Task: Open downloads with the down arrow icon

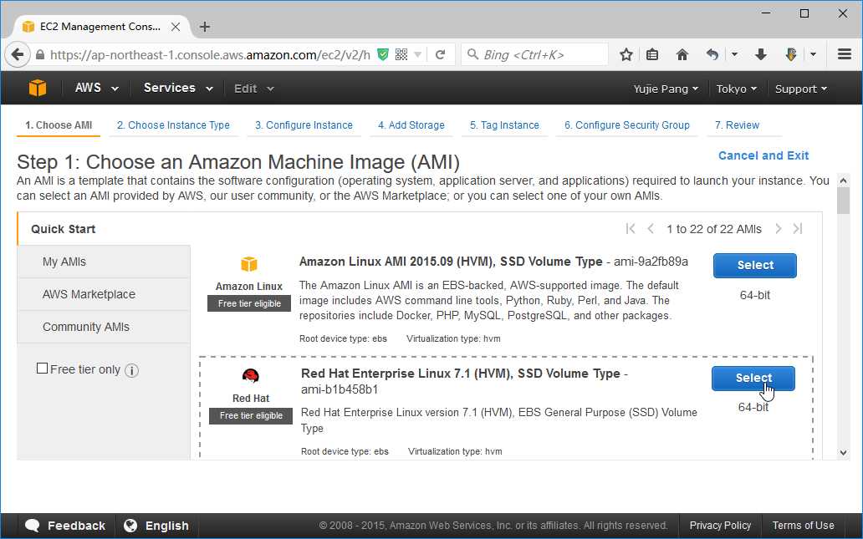Action: click(761, 54)
